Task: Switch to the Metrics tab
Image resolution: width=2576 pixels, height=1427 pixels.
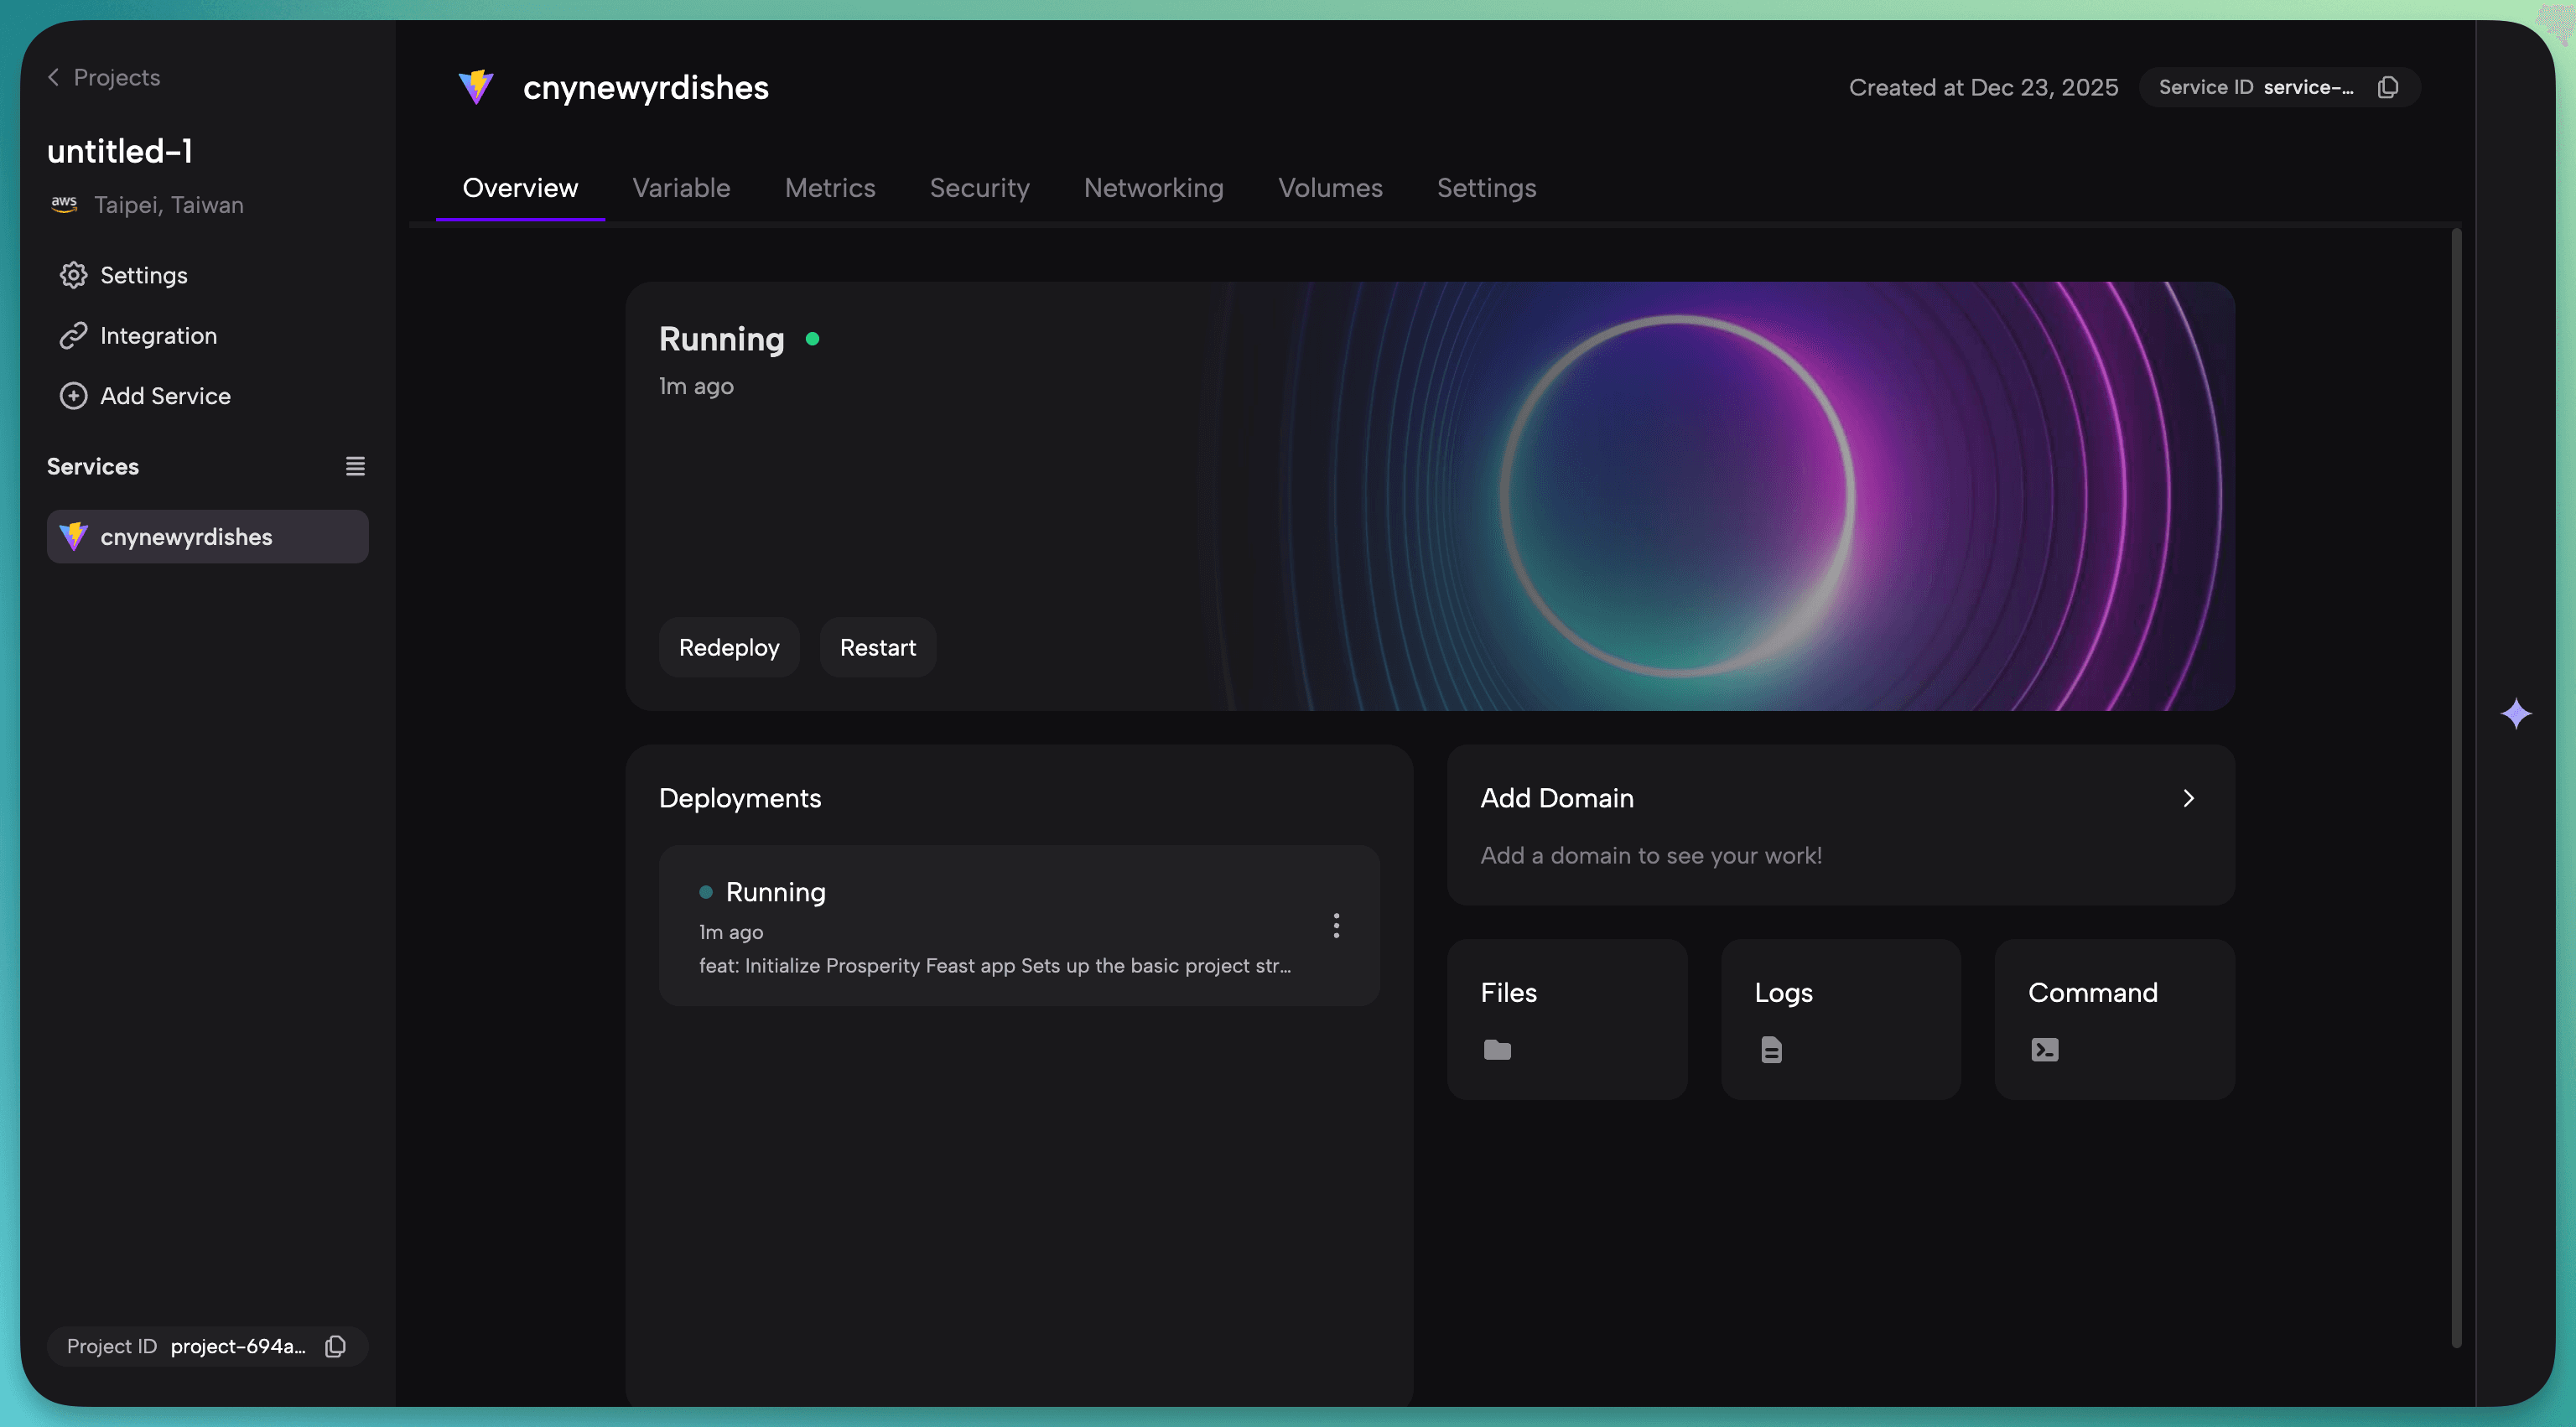Action: (x=829, y=188)
